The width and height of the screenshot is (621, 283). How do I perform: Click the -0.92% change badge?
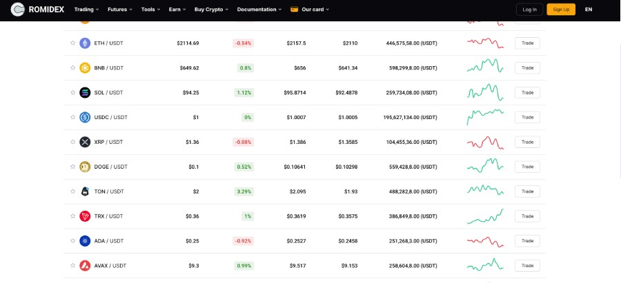click(243, 241)
